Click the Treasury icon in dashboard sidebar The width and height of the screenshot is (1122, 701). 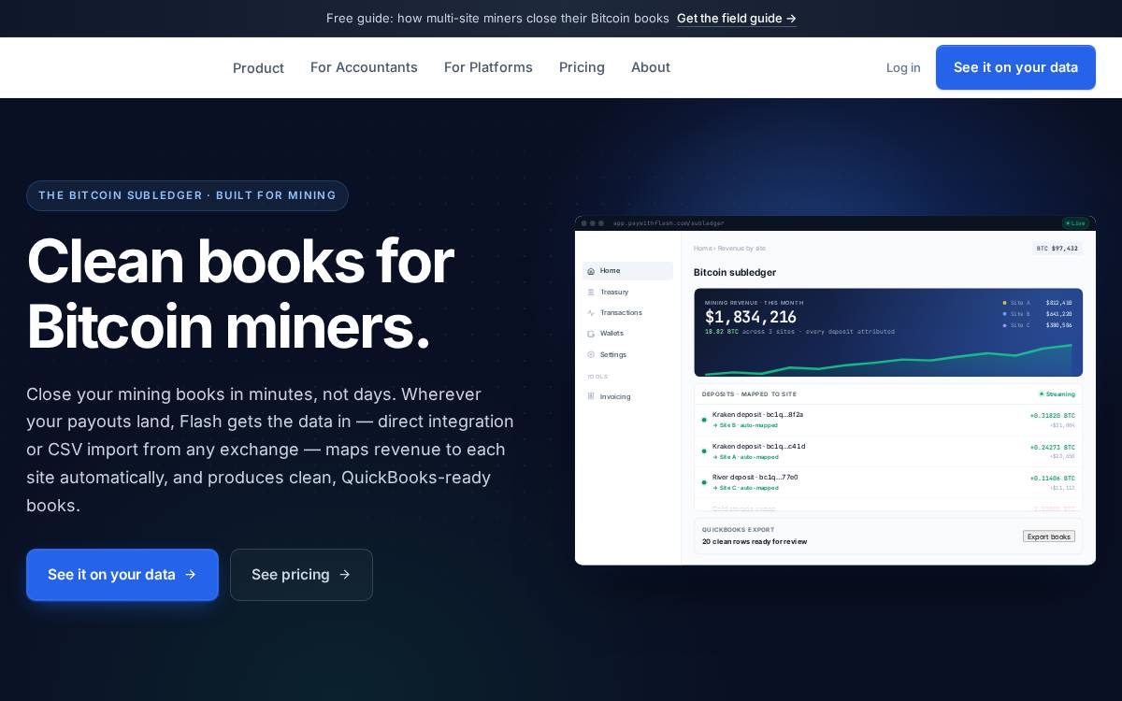(x=591, y=293)
